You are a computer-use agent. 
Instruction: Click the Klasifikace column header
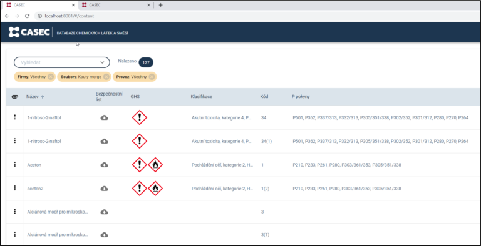[202, 97]
